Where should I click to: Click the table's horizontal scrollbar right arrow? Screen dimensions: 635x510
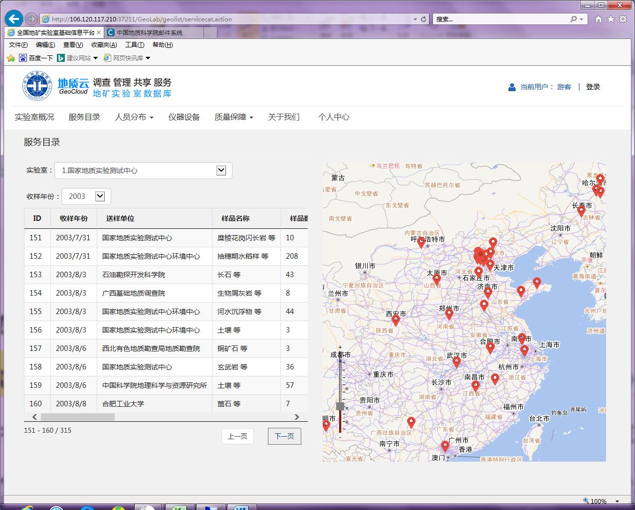click(297, 417)
